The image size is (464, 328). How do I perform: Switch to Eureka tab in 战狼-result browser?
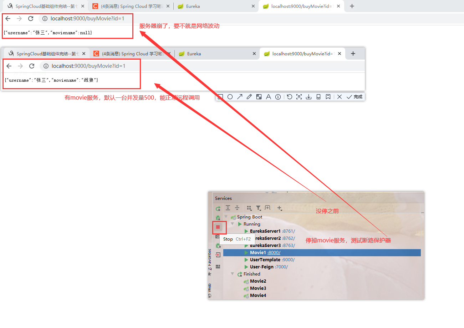(x=217, y=54)
